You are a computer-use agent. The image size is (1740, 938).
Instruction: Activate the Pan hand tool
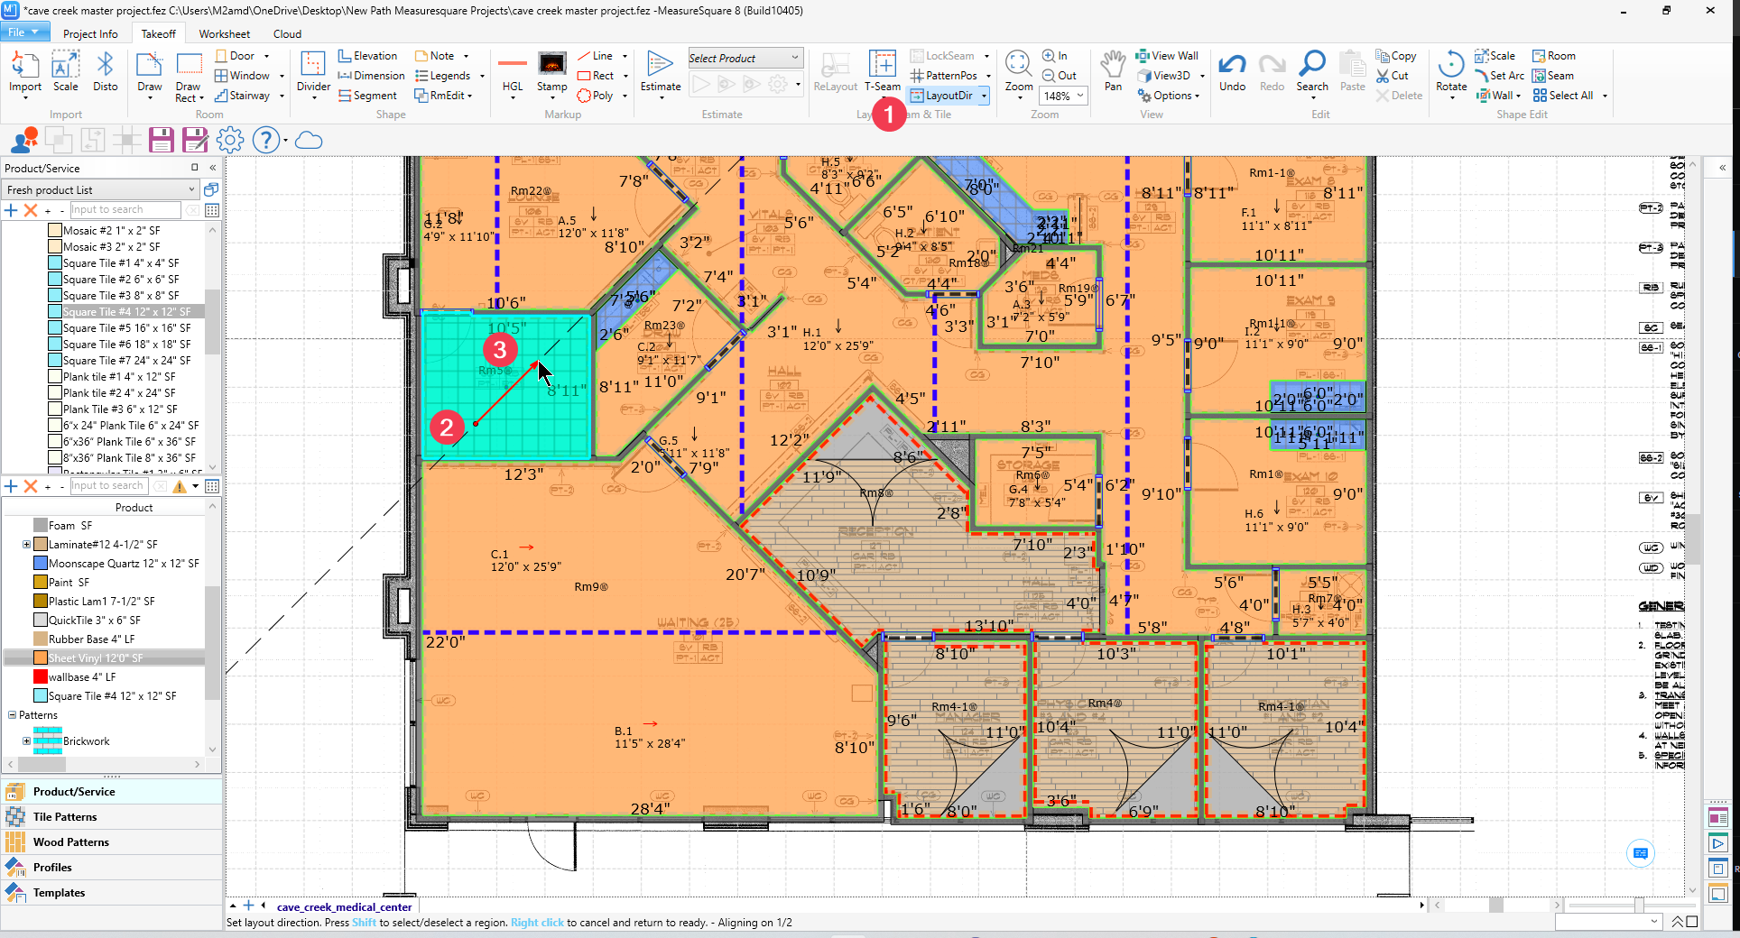click(1113, 71)
